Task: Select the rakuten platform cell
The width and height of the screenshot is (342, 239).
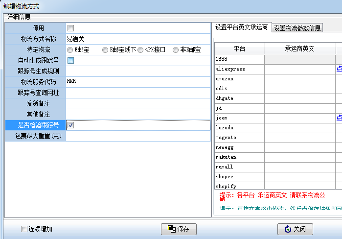Action: pyautogui.click(x=239, y=157)
